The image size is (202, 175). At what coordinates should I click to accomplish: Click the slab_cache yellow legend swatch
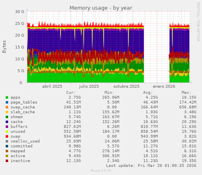[x=7, y=112]
